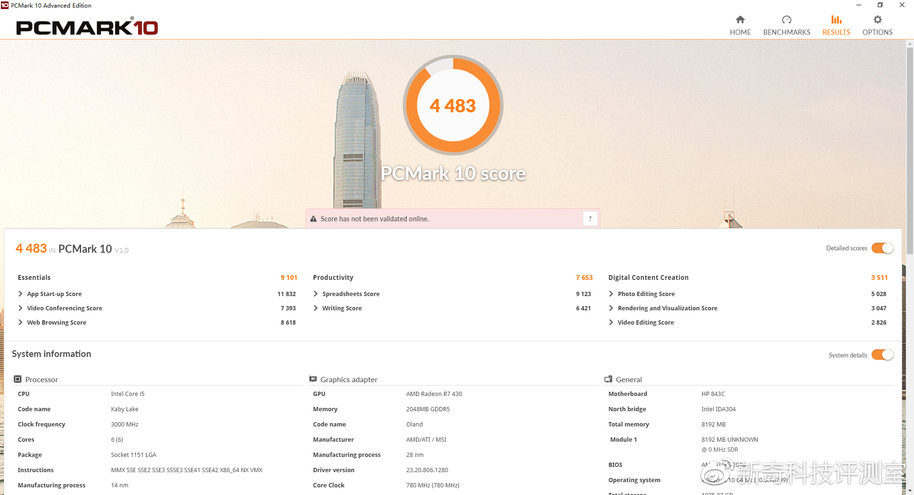Expand Photo Editing Score row
The image size is (914, 495).
[611, 294]
